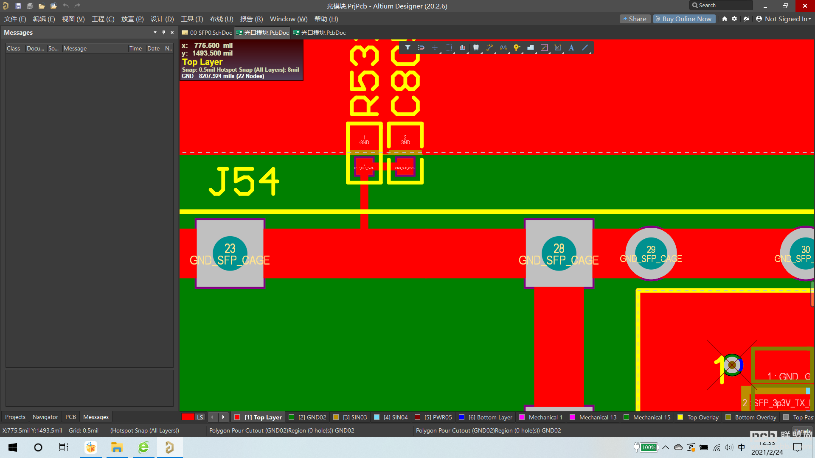815x458 pixels.
Task: Open Windows Start menu
Action: click(13, 447)
